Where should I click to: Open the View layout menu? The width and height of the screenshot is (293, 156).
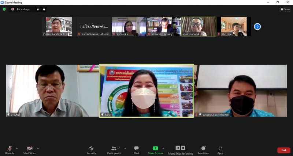[x=285, y=9]
